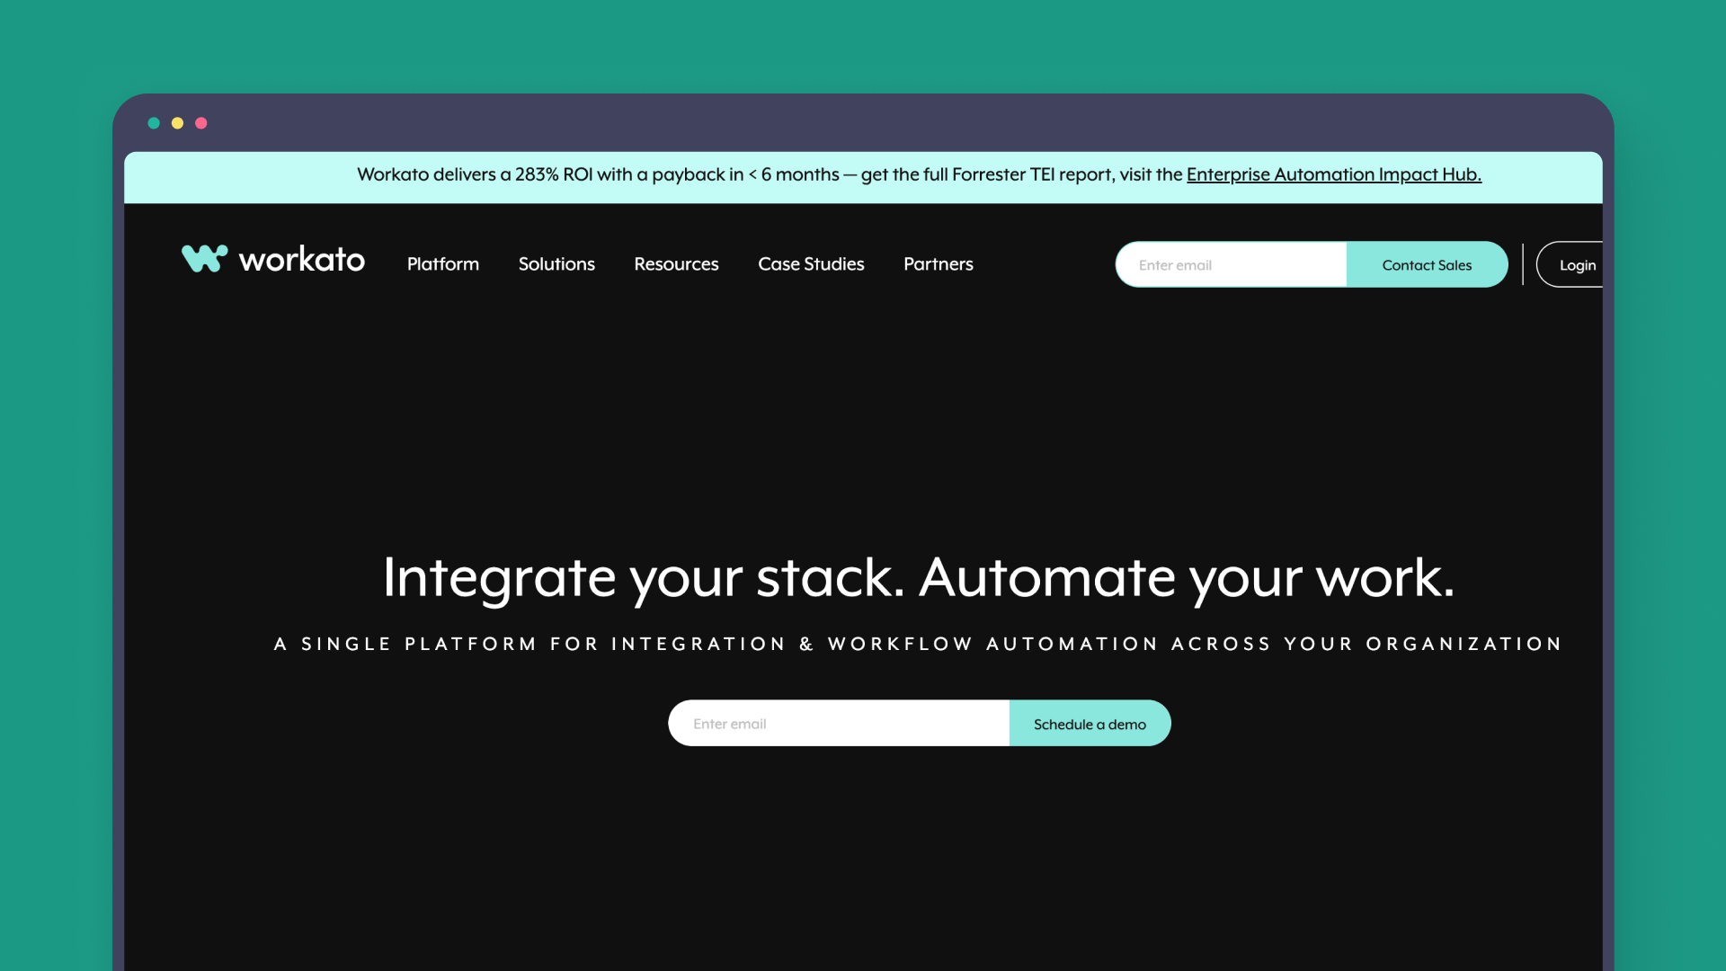Click the yellow window dot
This screenshot has width=1726, height=971.
click(x=177, y=123)
